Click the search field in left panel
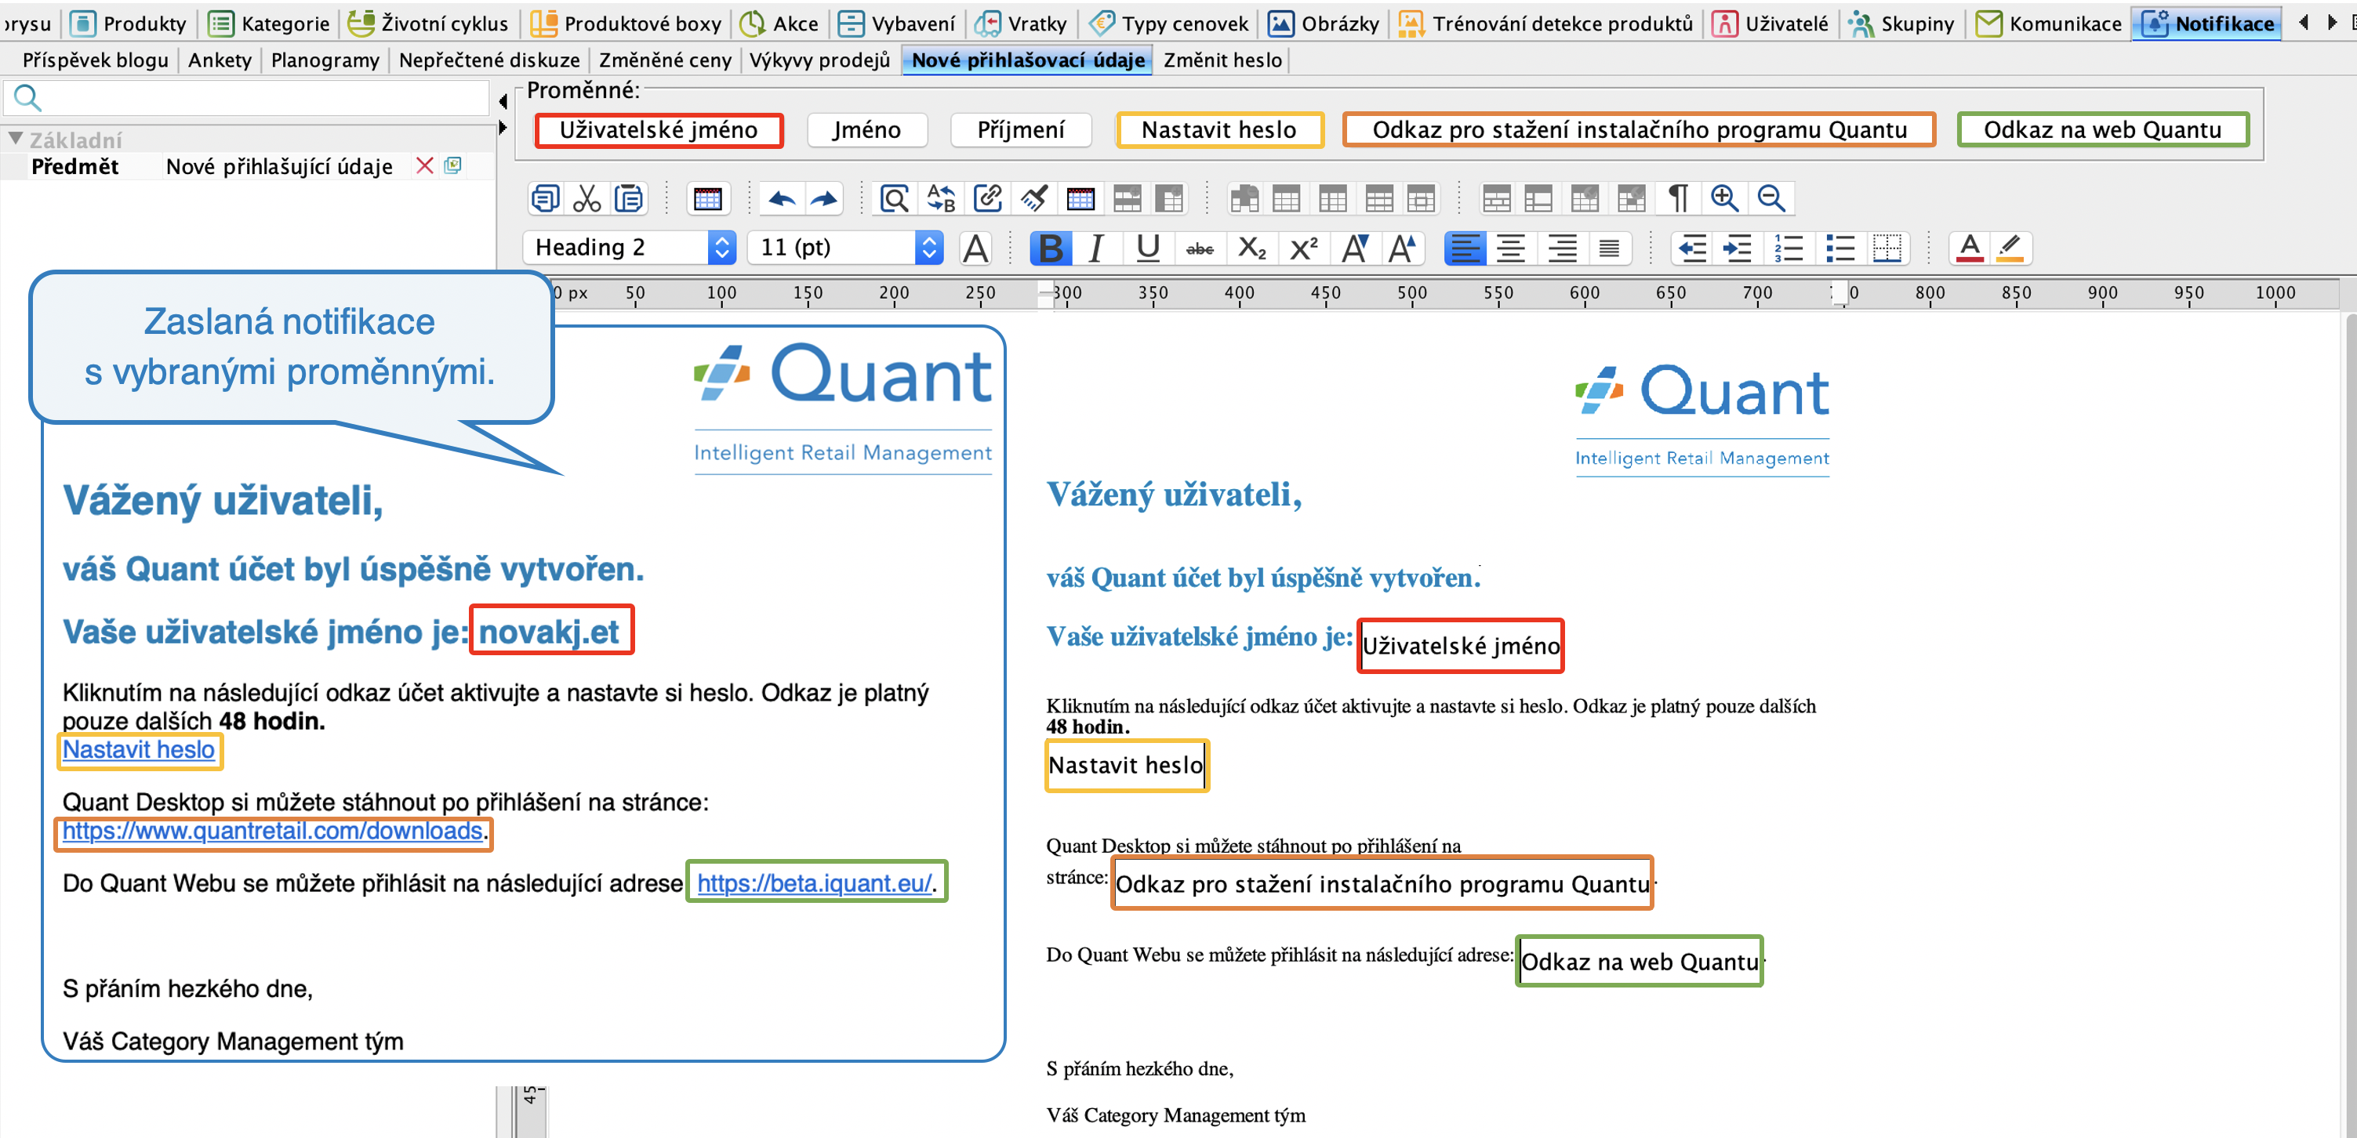This screenshot has width=2357, height=1138. click(x=247, y=97)
